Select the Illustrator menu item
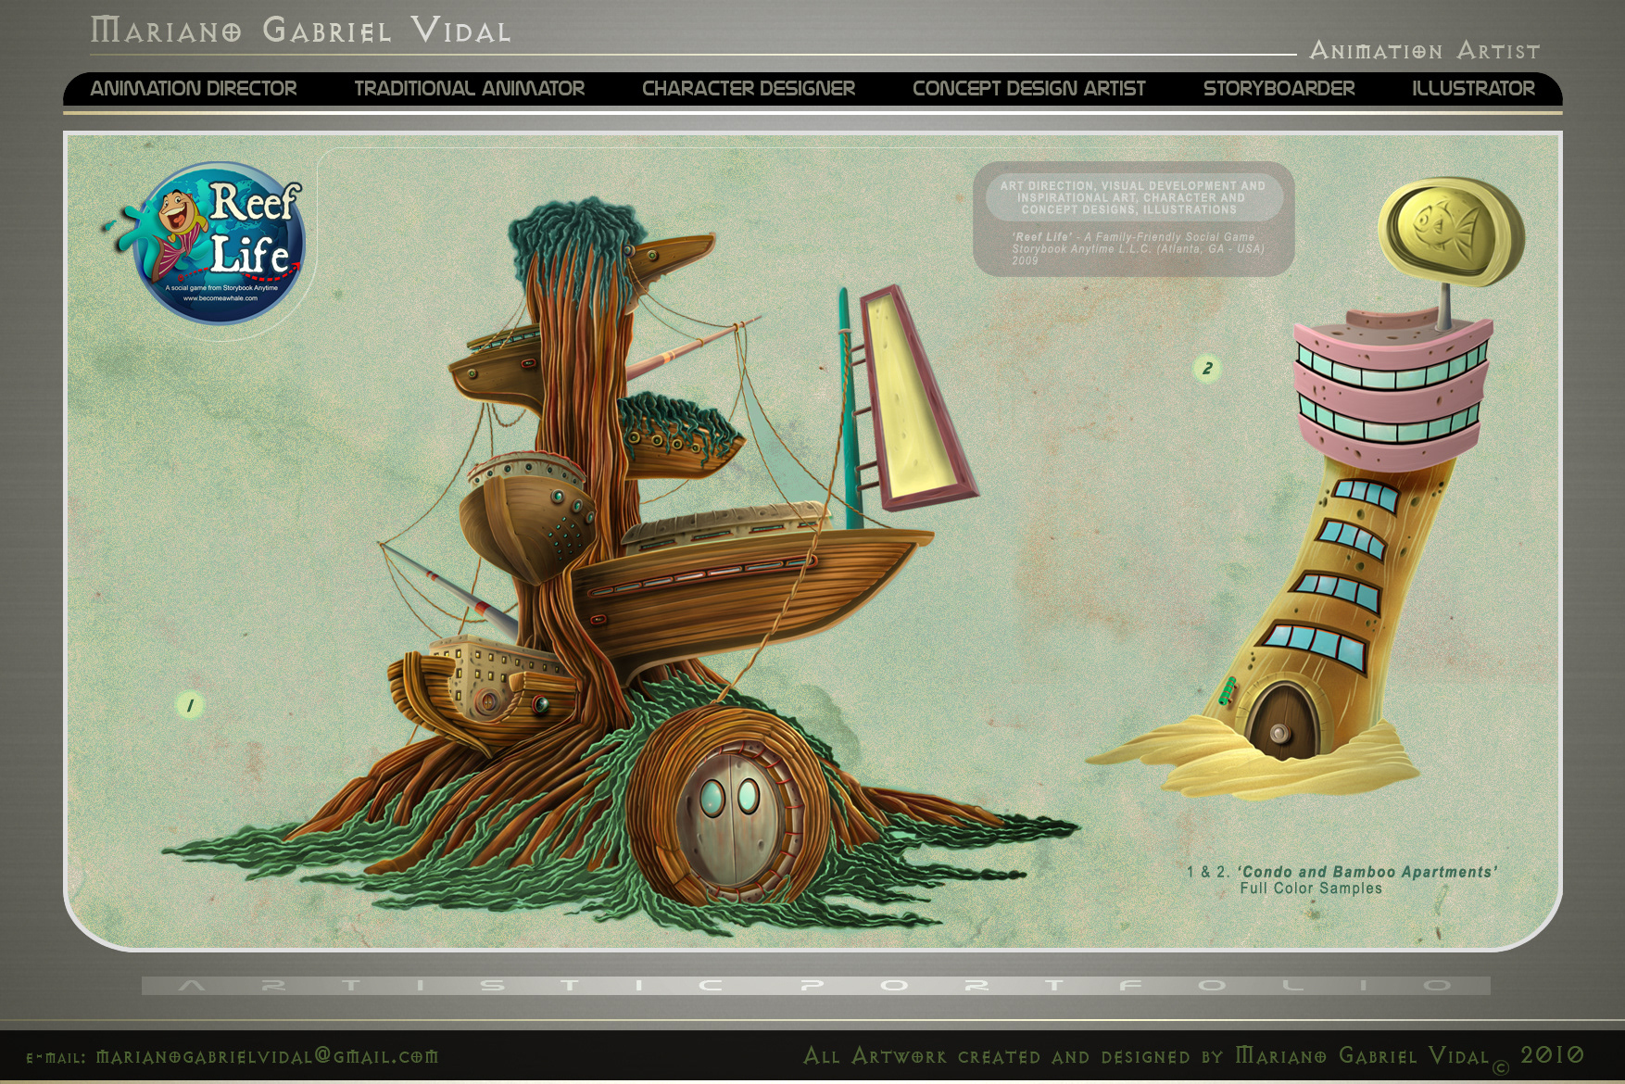Image resolution: width=1625 pixels, height=1084 pixels. pos(1474,89)
